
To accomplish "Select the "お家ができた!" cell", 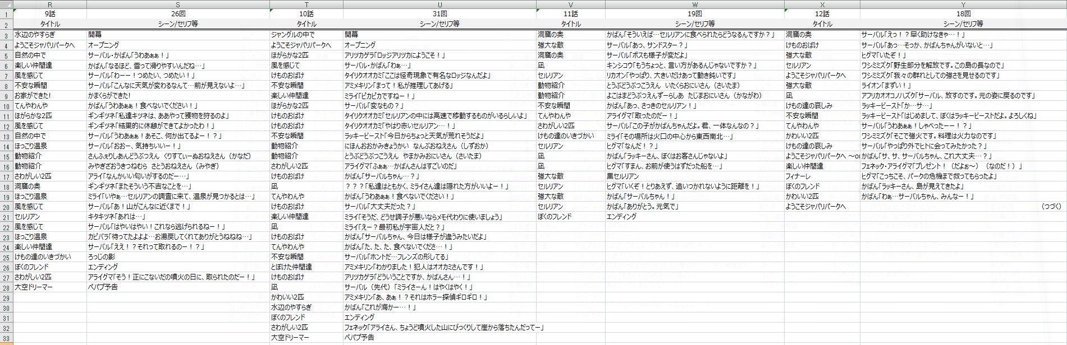I will coord(49,96).
